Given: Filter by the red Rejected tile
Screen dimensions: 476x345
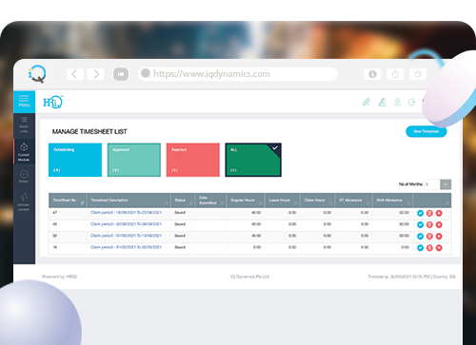Looking at the screenshot, I should pyautogui.click(x=193, y=160).
